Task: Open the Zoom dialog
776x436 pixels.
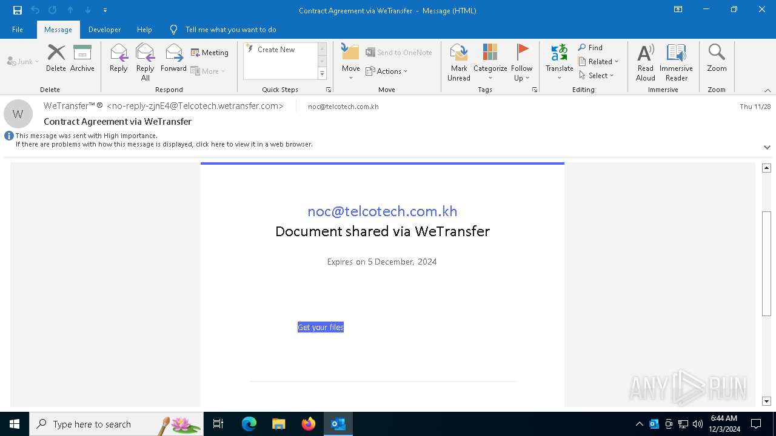Action: coord(717,59)
